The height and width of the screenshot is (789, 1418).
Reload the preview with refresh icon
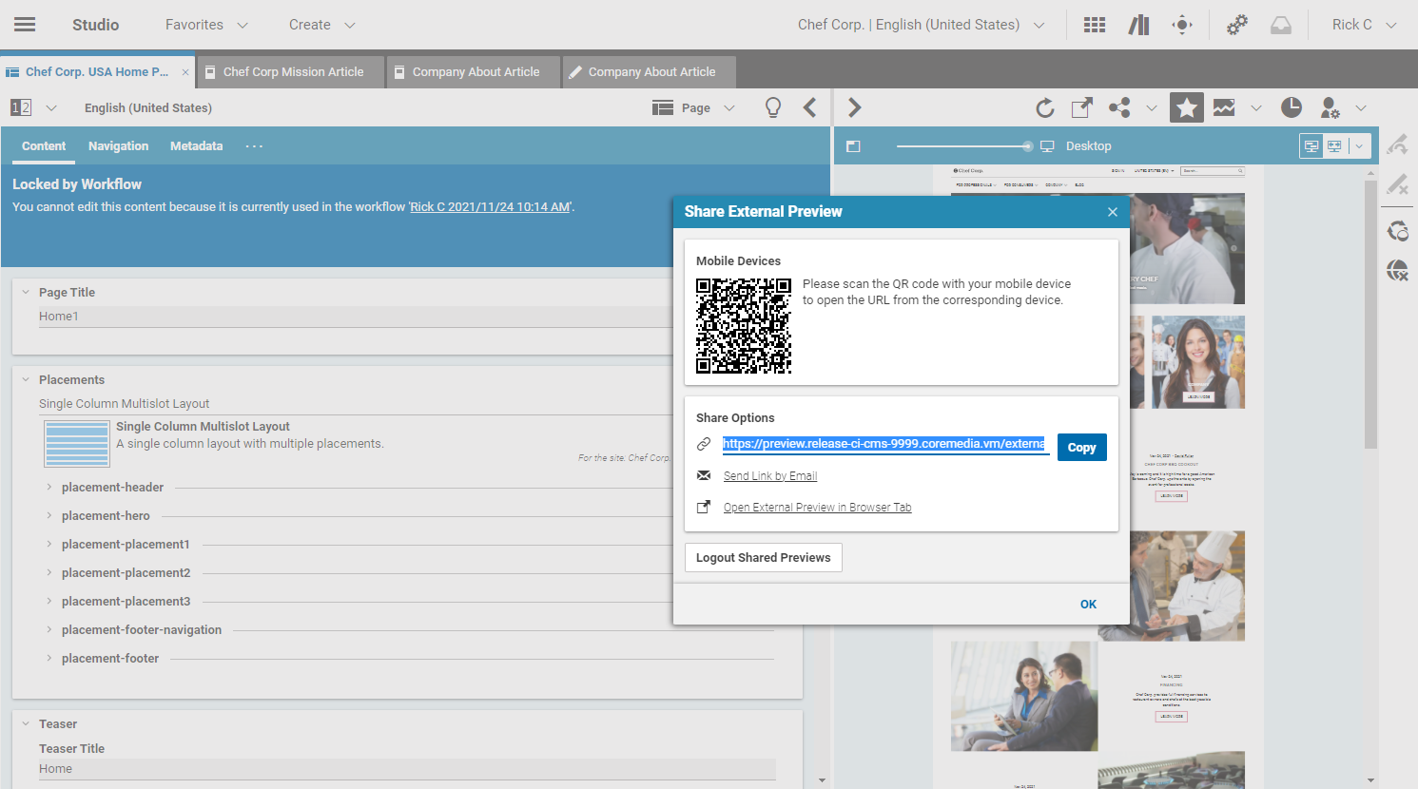point(1044,107)
